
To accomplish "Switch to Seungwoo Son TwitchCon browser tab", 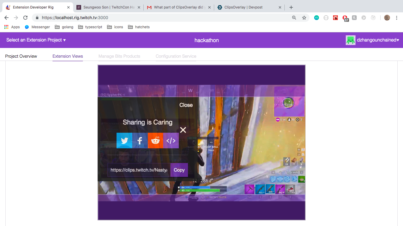I will (x=108, y=7).
